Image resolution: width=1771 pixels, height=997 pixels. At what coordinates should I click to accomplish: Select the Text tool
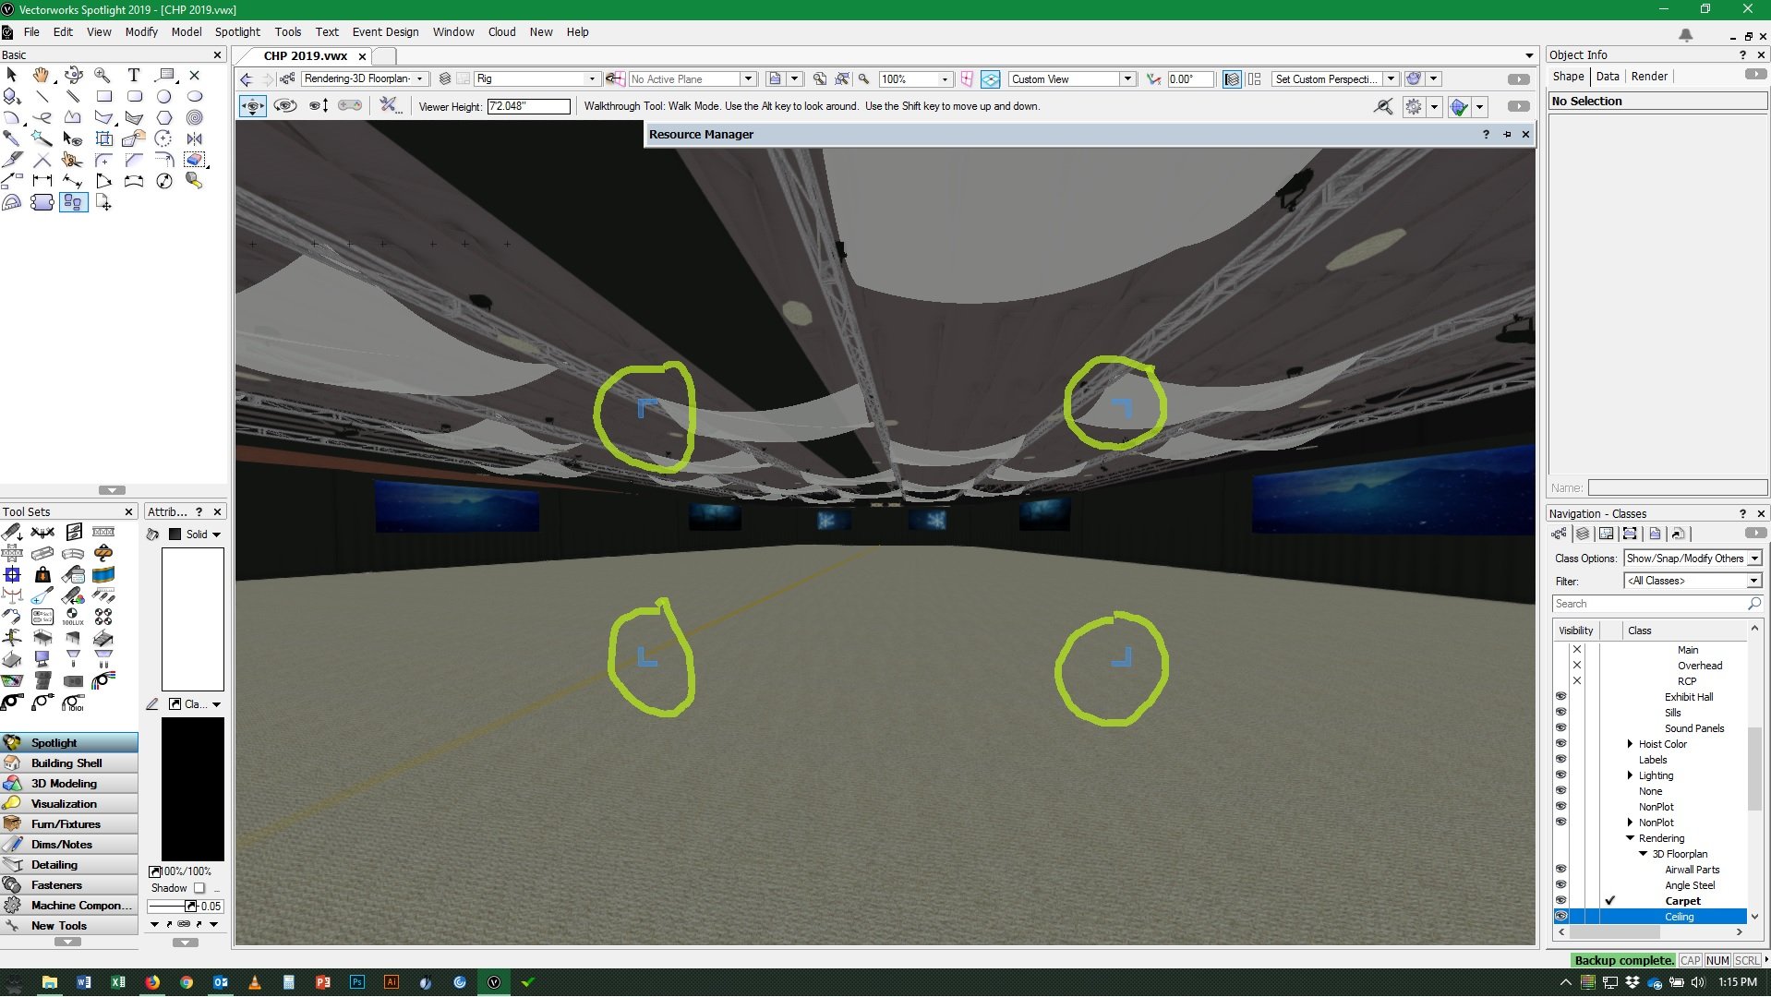click(133, 76)
